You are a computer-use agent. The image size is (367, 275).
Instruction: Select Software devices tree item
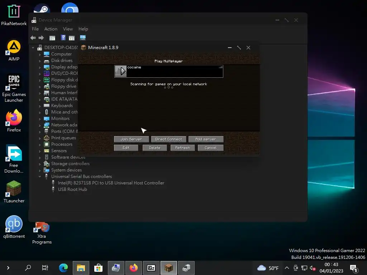(68, 157)
